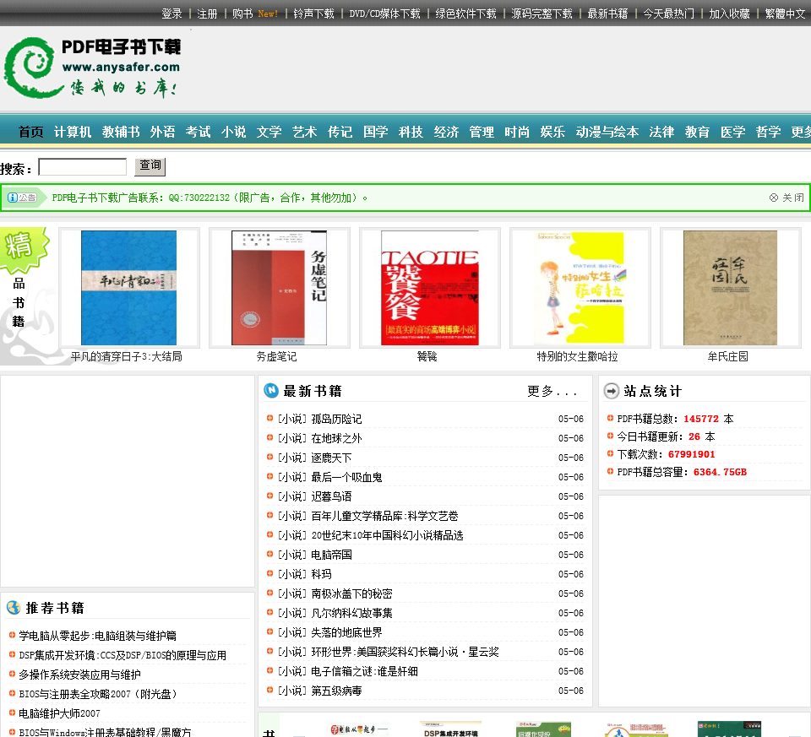The height and width of the screenshot is (737, 811).
Task: Click 加入收藏 bookmark link
Action: click(729, 14)
